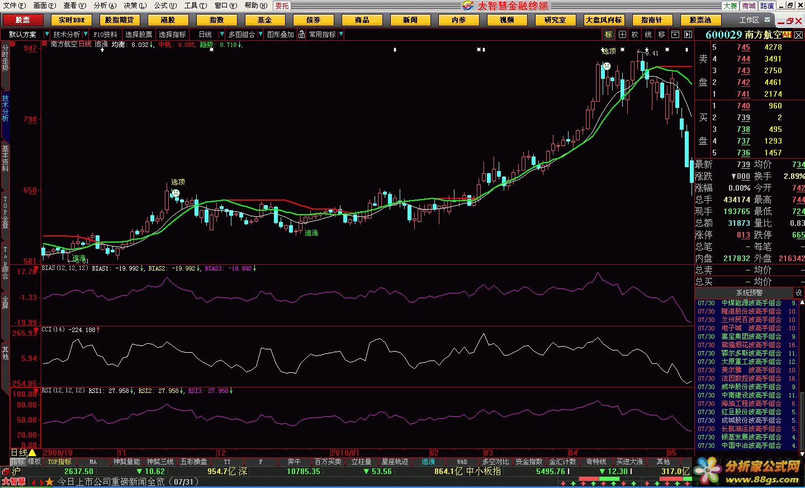Open the 多图组合 dropdown arrow
The height and width of the screenshot is (488, 805).
coord(260,34)
